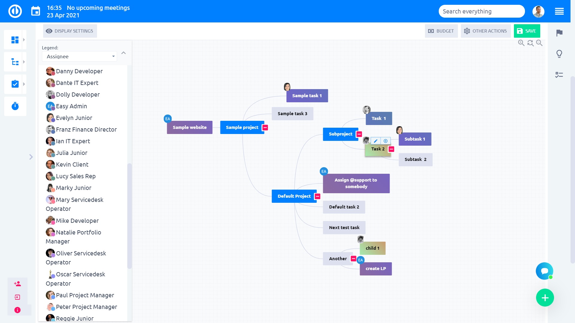The image size is (575, 323).
Task: Open OTHER ACTIONS menu
Action: 485,31
